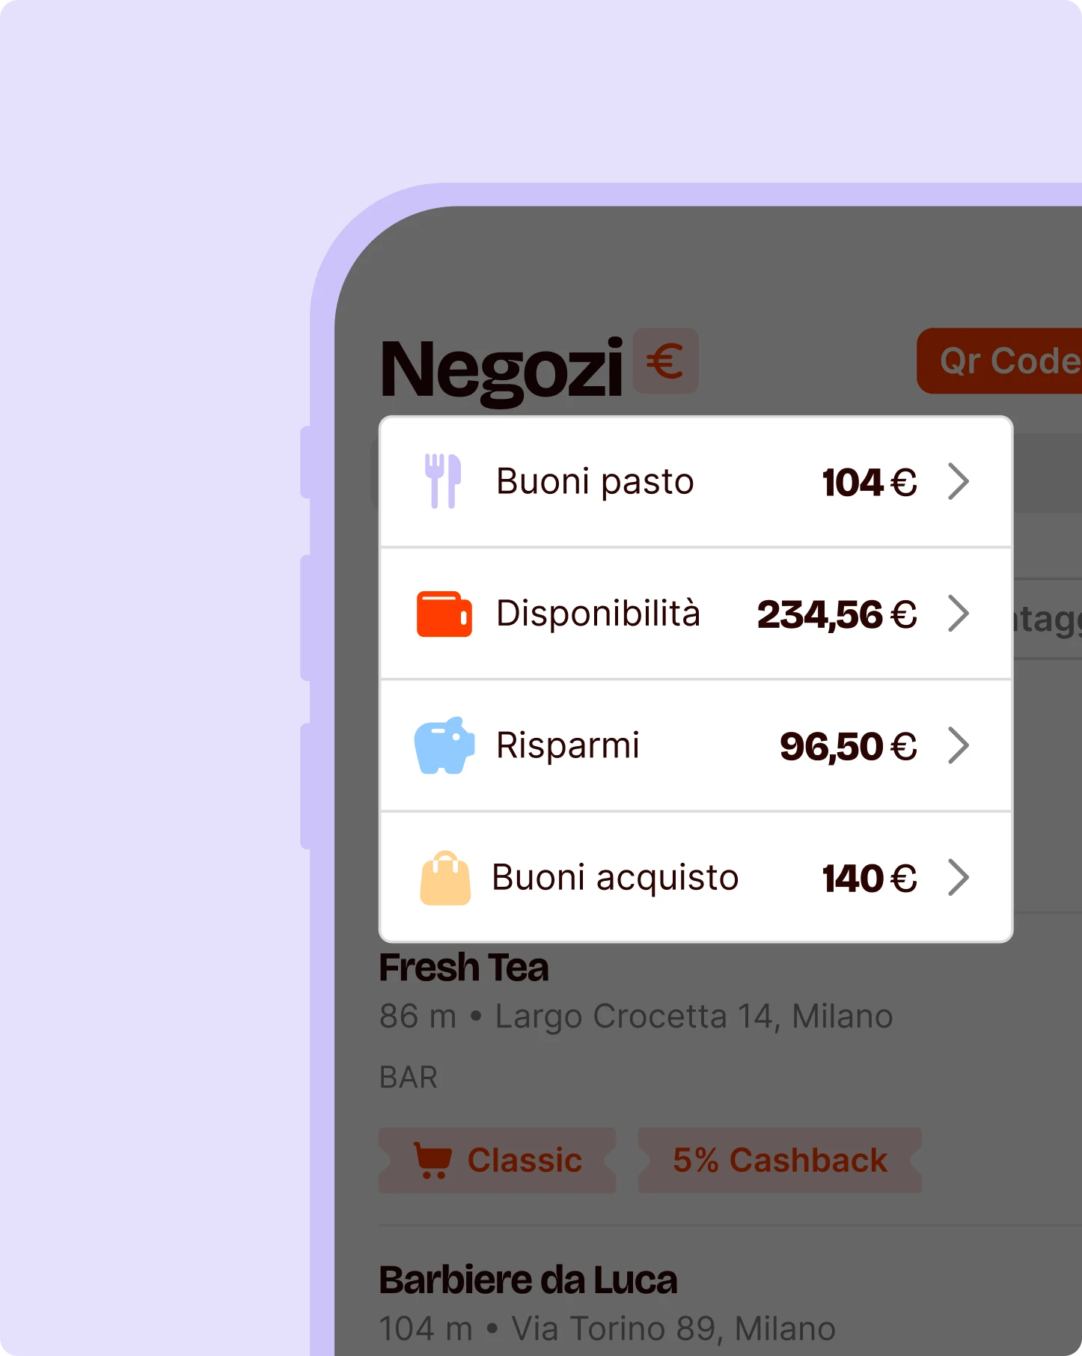Tap the euro icon beside Negozi
Viewport: 1082px width, 1356px height.
click(x=665, y=361)
